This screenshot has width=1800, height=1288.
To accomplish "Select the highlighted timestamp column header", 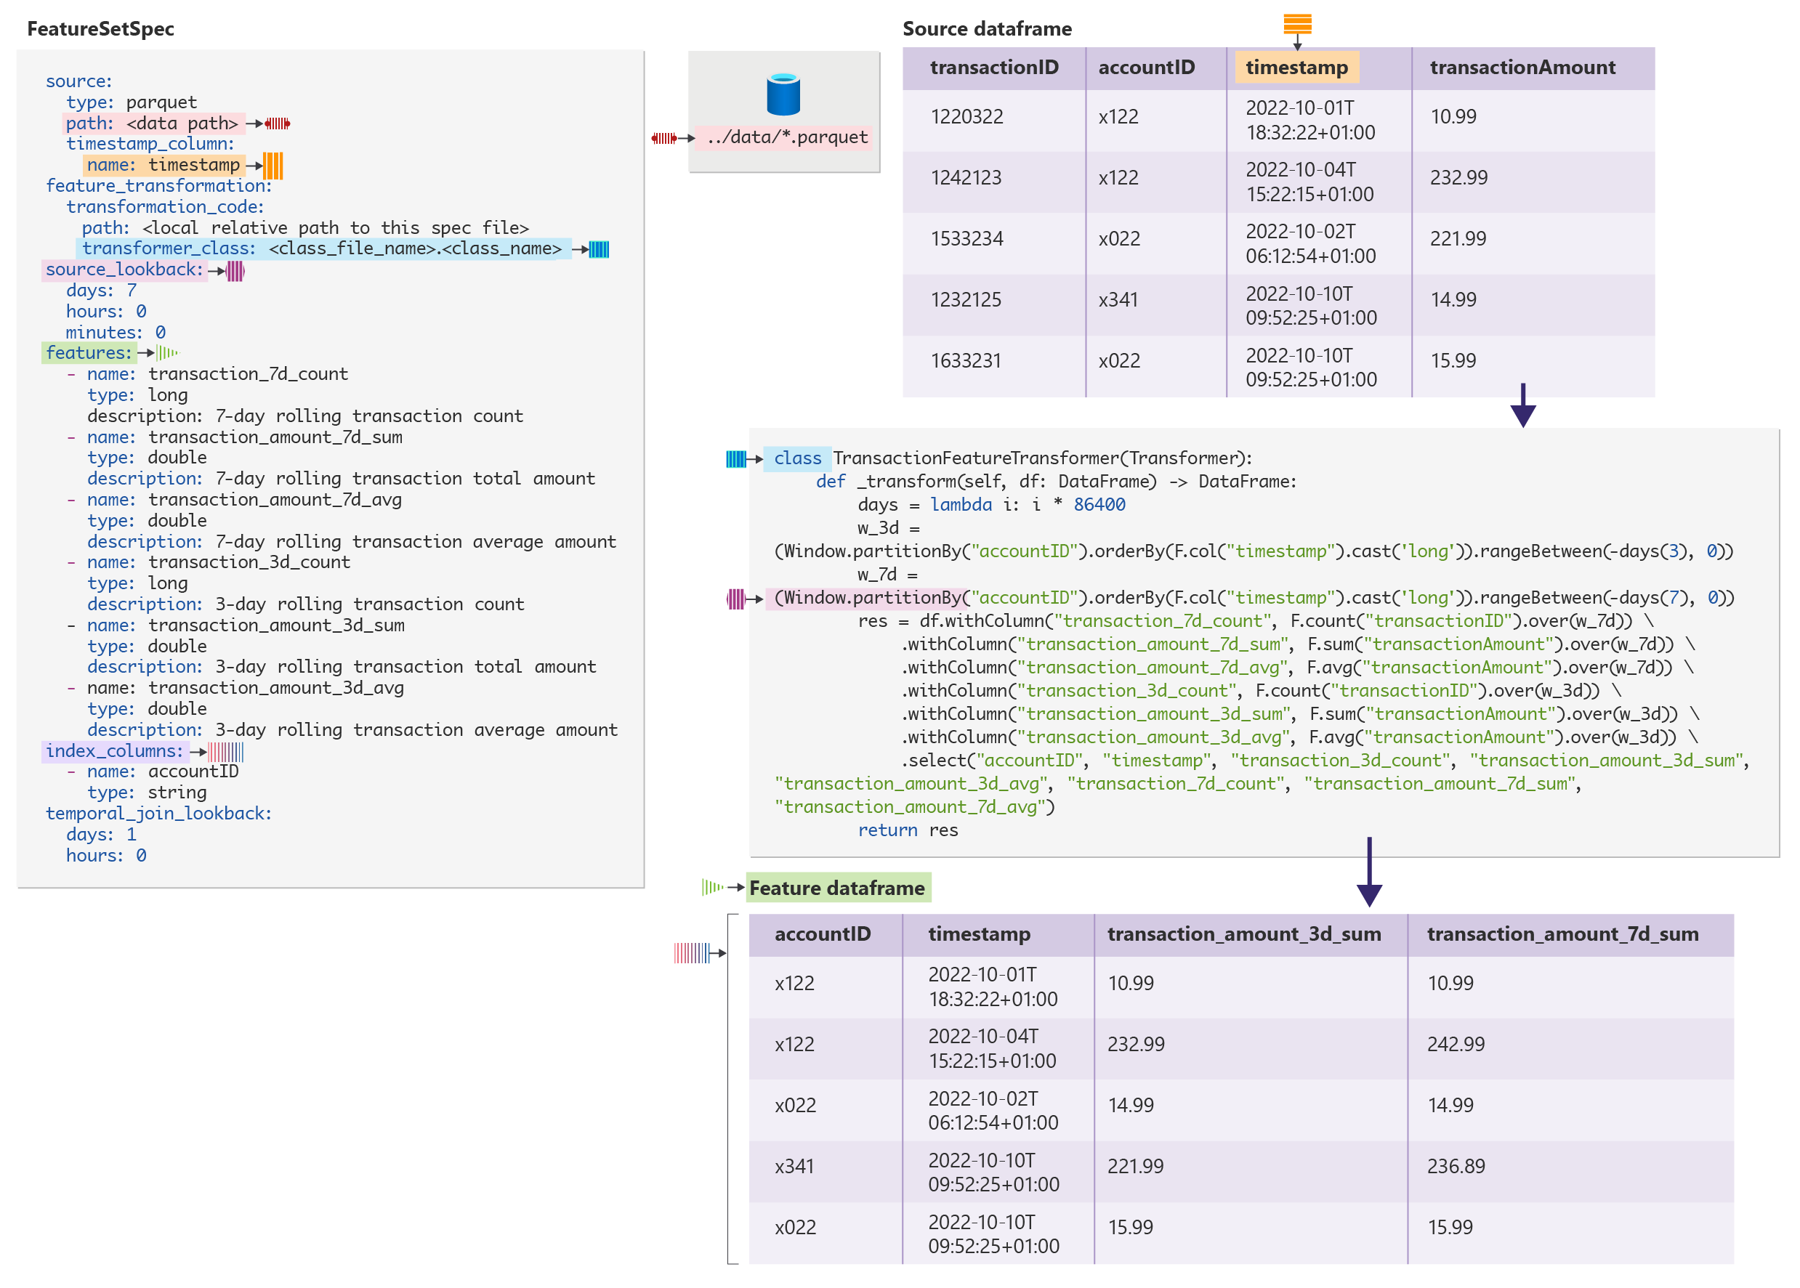I will click(1296, 68).
